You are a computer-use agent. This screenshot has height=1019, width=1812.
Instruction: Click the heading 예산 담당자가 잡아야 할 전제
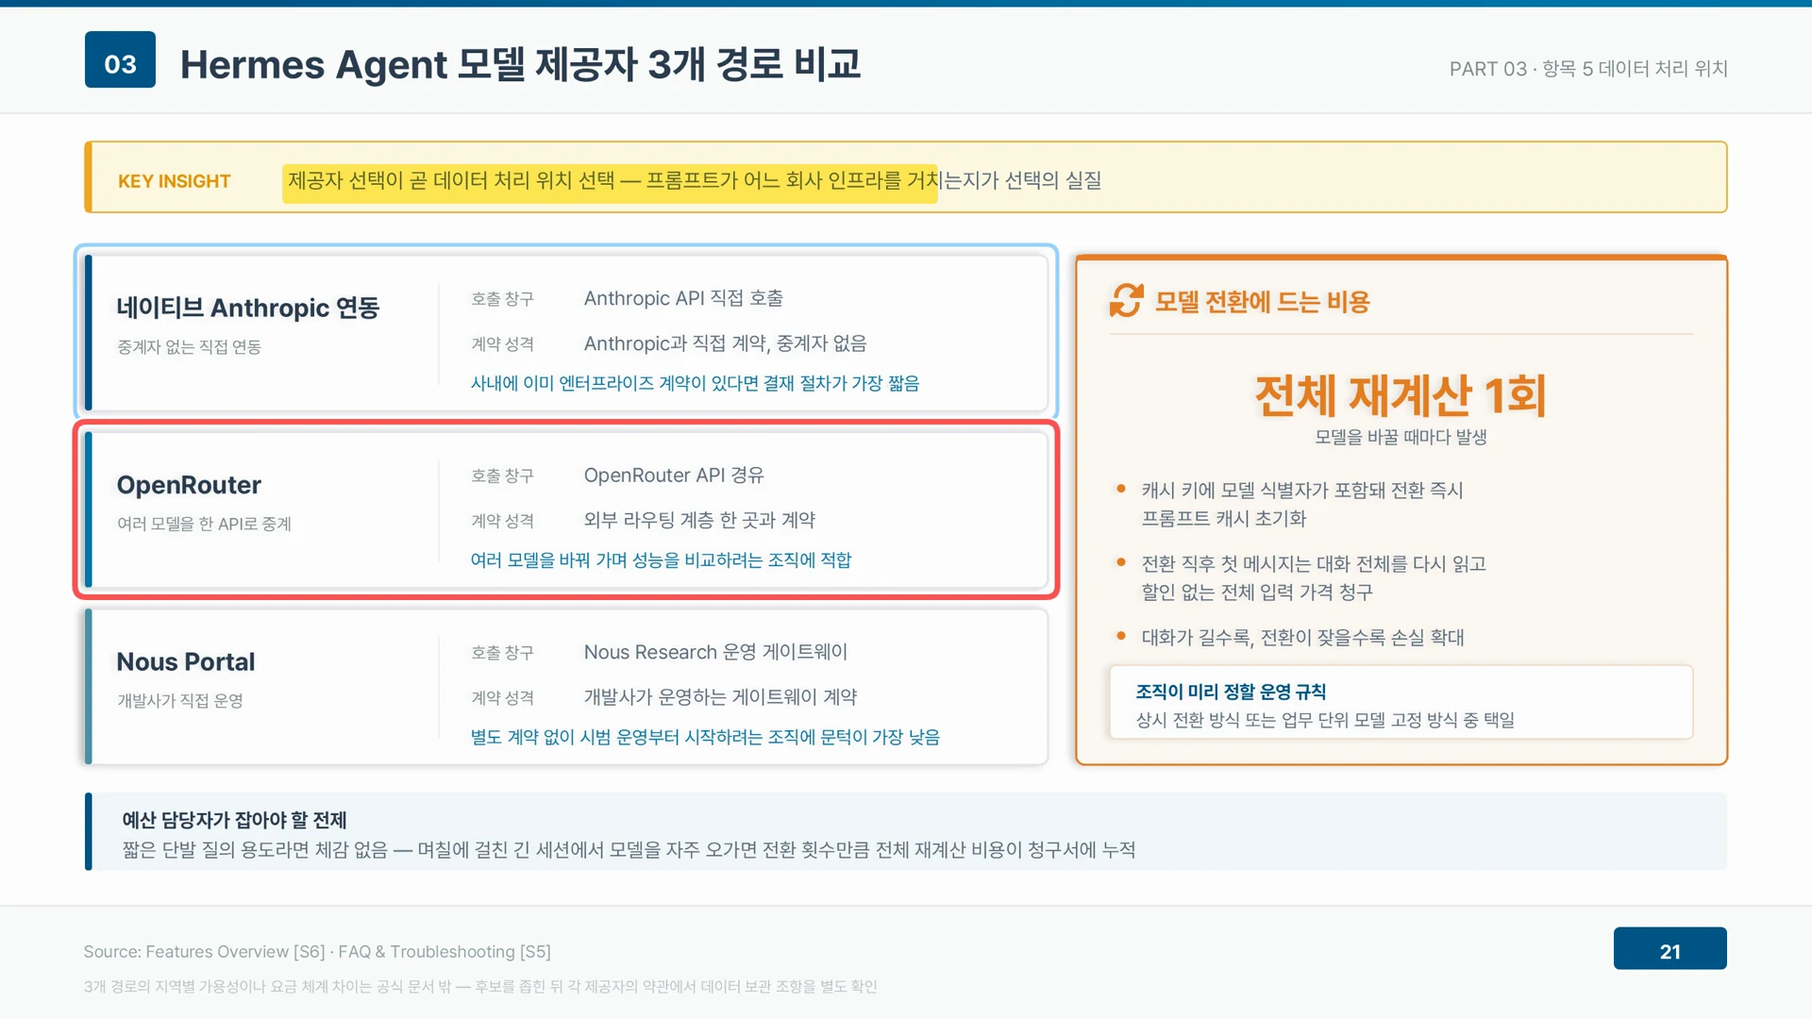click(x=234, y=820)
